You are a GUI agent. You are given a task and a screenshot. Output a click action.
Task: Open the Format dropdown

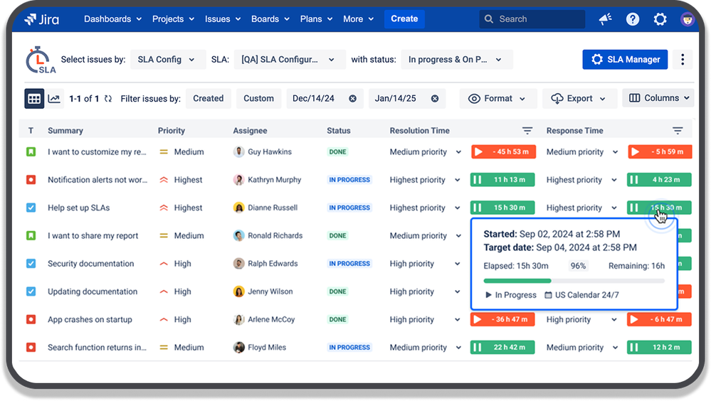pyautogui.click(x=498, y=98)
